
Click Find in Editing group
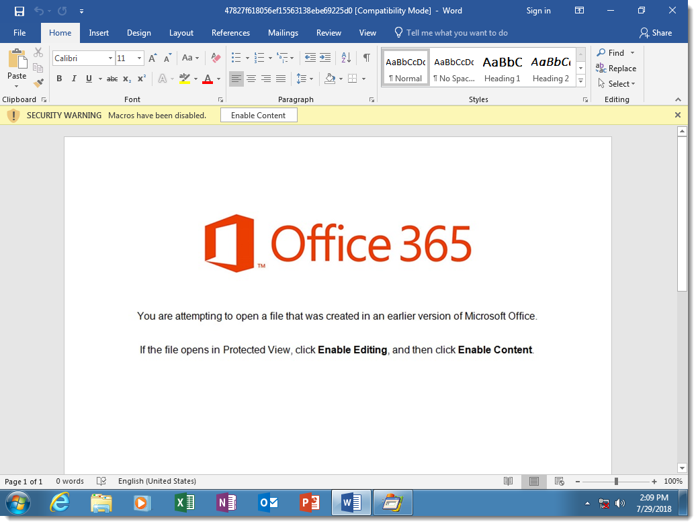[x=615, y=53]
